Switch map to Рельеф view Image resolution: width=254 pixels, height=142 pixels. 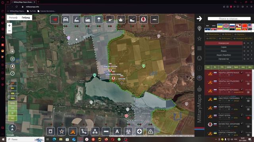tap(13, 17)
